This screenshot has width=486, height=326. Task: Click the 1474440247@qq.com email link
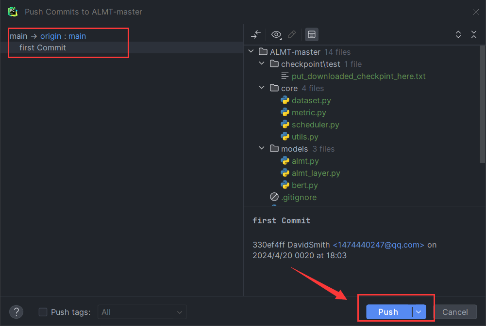click(378, 245)
